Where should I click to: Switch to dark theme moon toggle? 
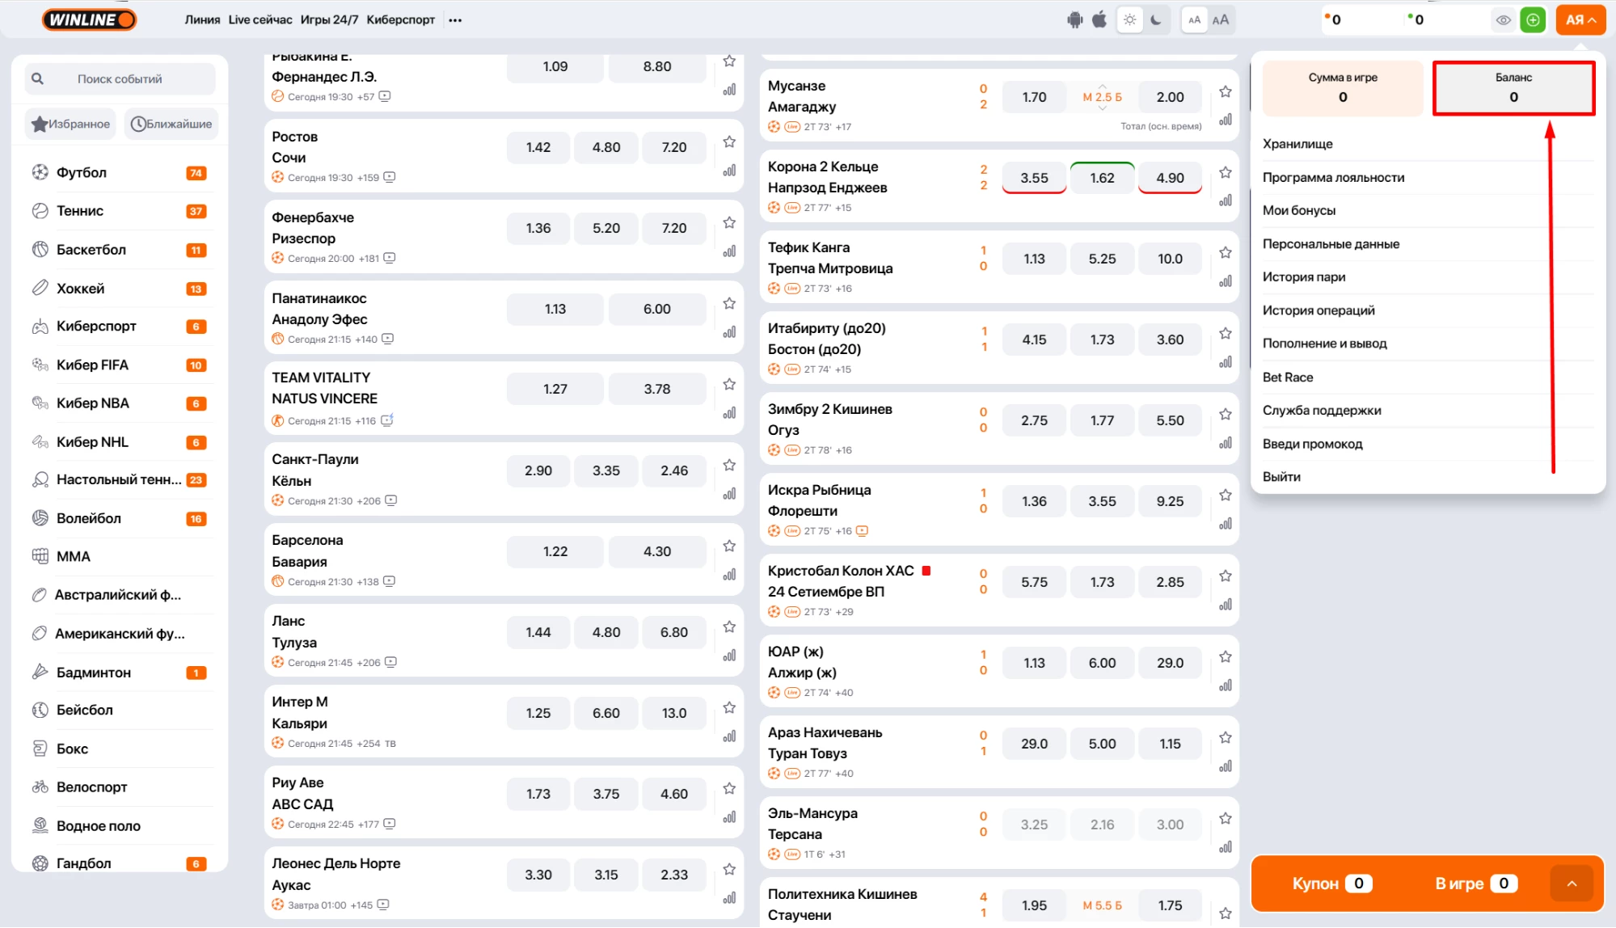(1156, 20)
